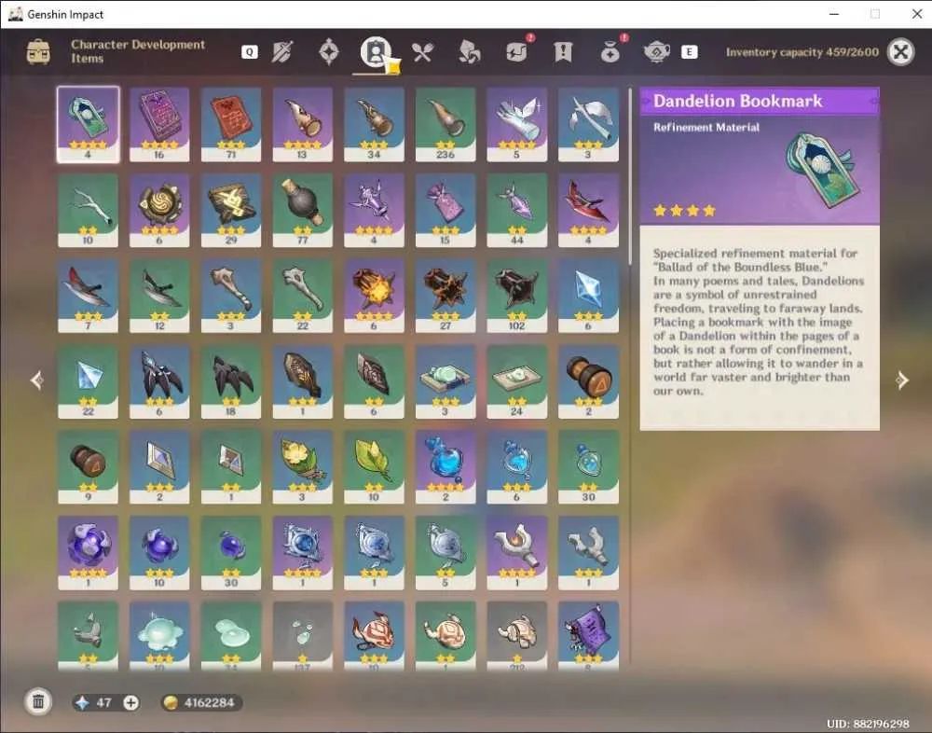Click the backpack inventory icon
Viewport: 932px width, 733px height.
click(x=38, y=52)
